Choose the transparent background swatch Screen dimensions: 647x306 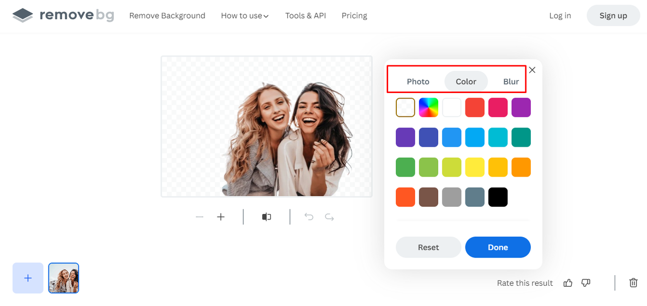pos(405,108)
